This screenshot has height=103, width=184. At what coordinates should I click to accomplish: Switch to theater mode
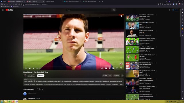117,68
